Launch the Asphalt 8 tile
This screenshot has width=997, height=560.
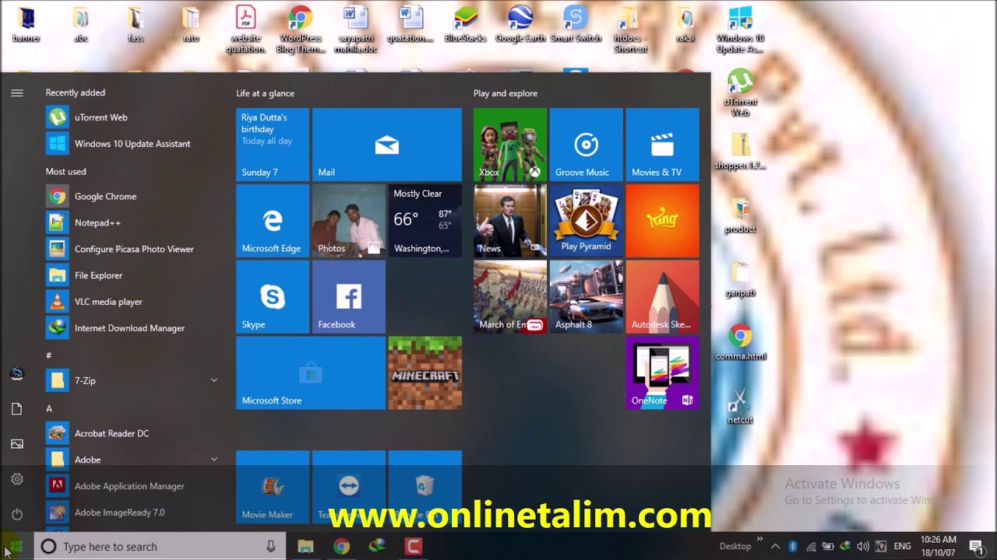587,297
